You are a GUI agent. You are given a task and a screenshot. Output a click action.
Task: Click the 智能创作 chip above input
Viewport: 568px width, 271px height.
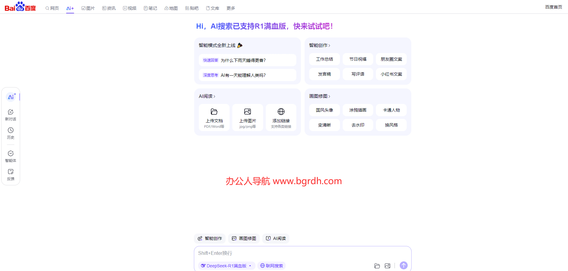pyautogui.click(x=210, y=238)
